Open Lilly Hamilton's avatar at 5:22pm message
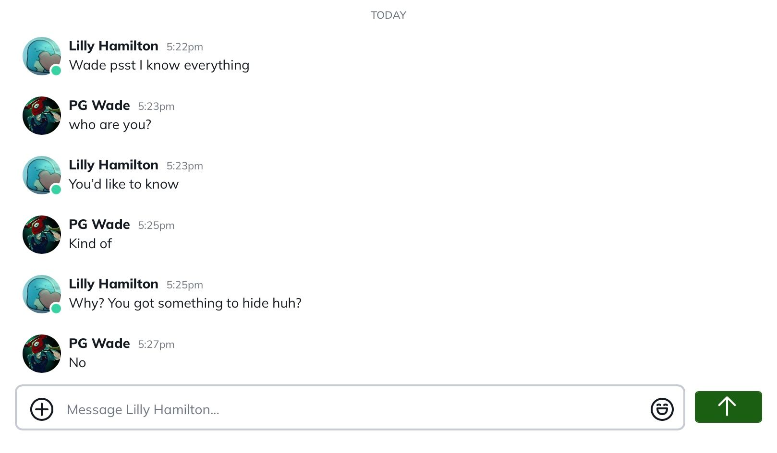This screenshot has width=777, height=453. (42, 56)
